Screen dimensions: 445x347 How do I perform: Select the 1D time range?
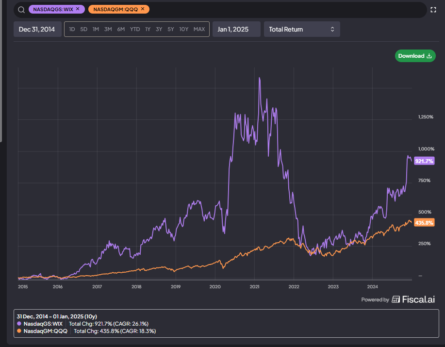tap(72, 29)
